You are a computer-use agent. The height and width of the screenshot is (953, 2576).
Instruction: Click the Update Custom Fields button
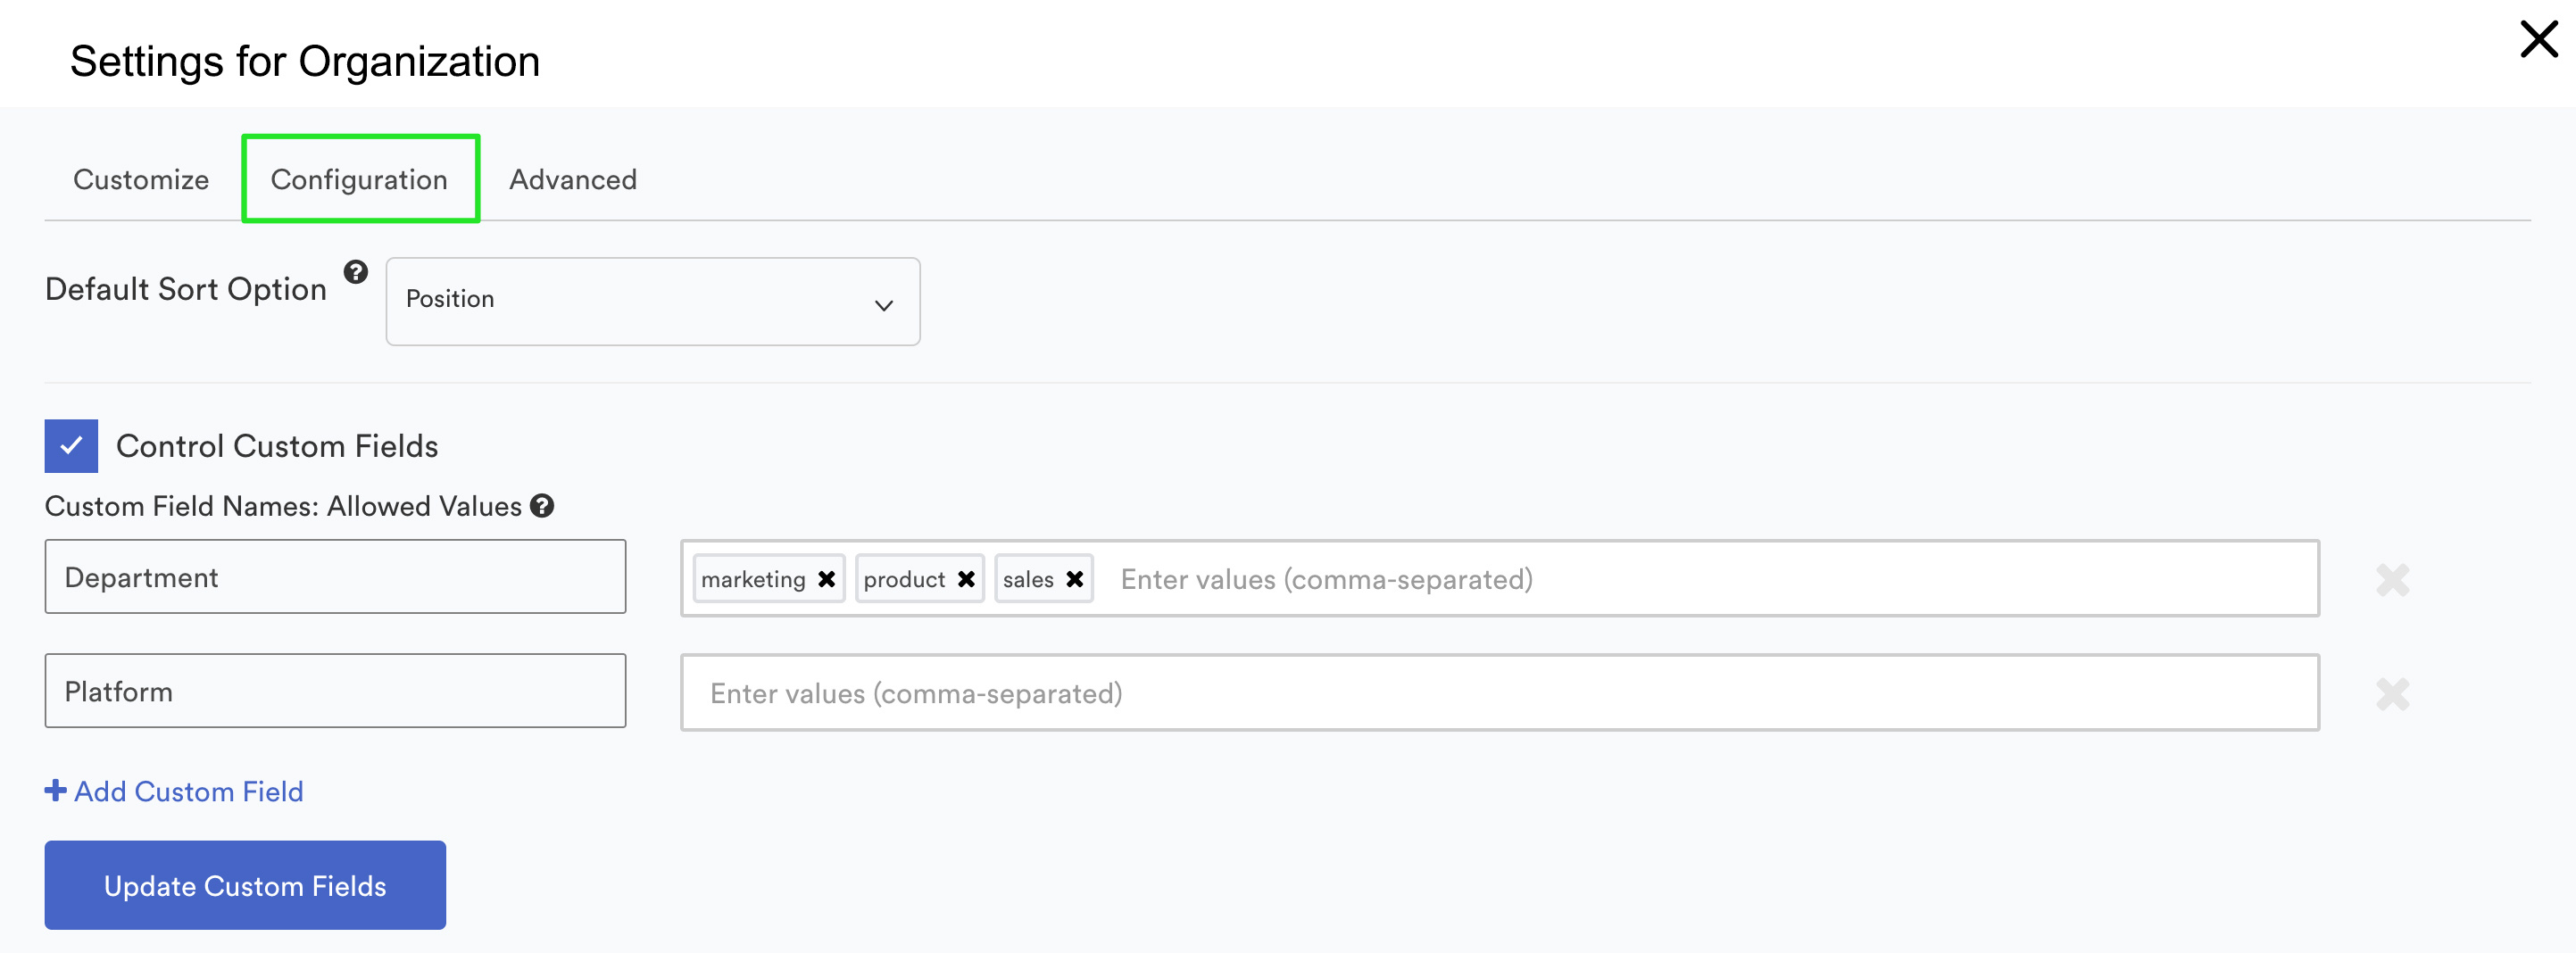click(x=245, y=885)
